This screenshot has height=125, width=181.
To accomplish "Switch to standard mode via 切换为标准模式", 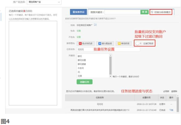I will coord(161,12).
